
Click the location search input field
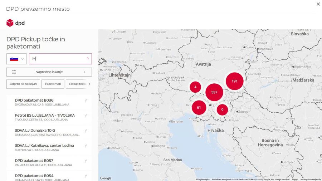[x=60, y=59]
